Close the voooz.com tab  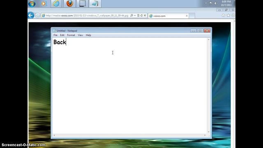[x=187, y=16]
